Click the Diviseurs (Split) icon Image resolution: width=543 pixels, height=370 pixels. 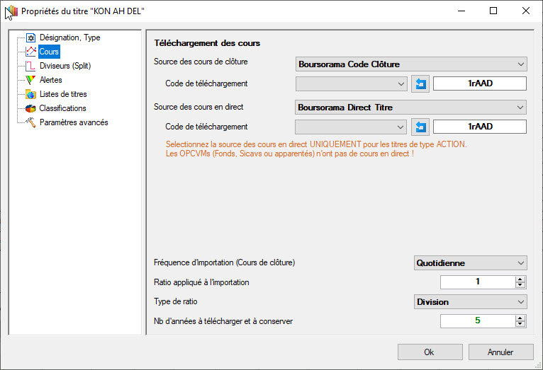30,66
